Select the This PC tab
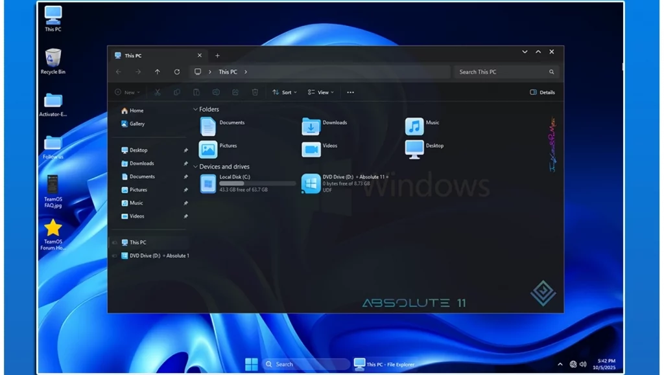The image size is (664, 375). [x=133, y=56]
